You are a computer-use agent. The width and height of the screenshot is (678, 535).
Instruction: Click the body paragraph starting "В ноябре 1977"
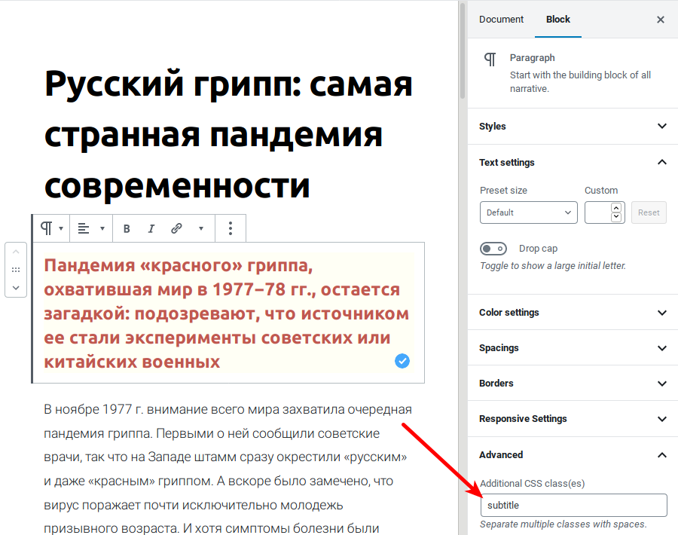pos(228,469)
